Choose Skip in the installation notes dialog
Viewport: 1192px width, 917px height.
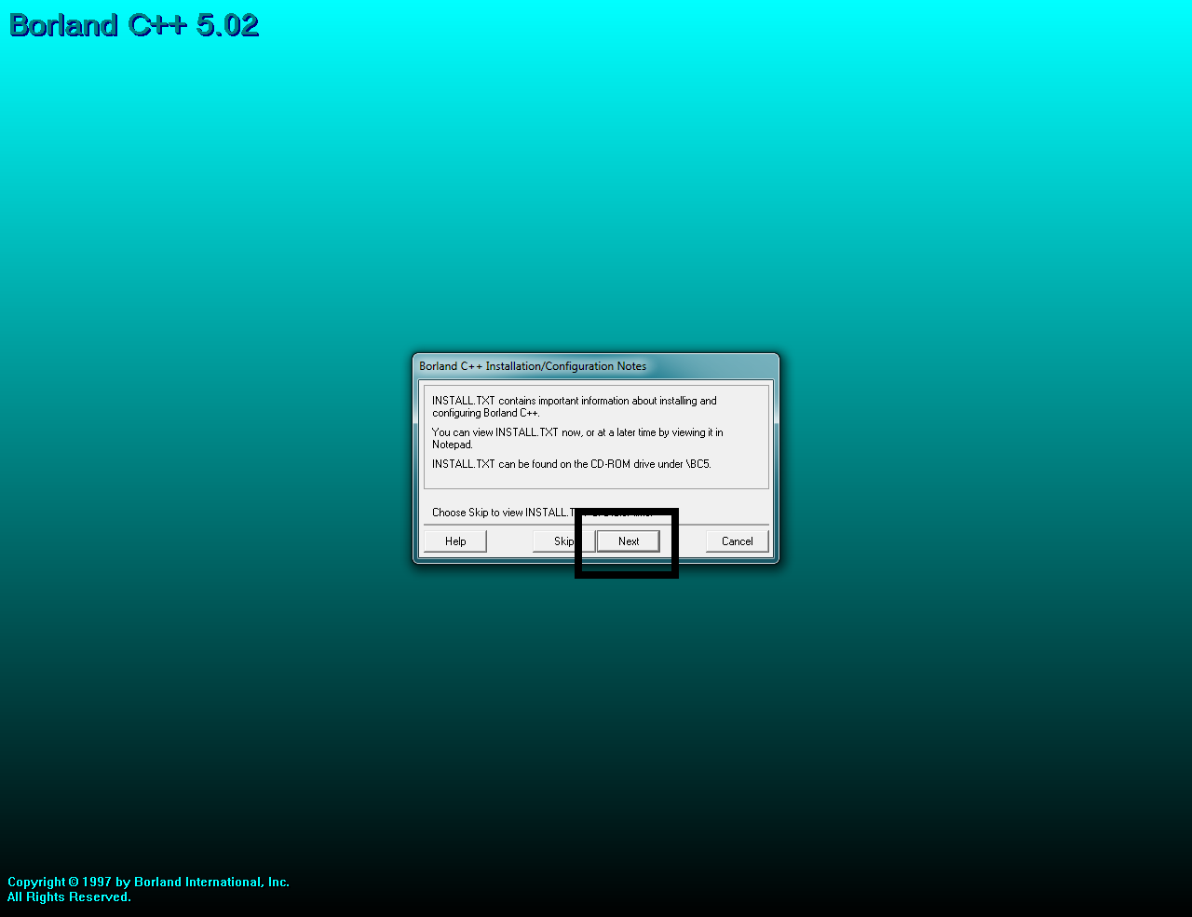click(x=563, y=541)
